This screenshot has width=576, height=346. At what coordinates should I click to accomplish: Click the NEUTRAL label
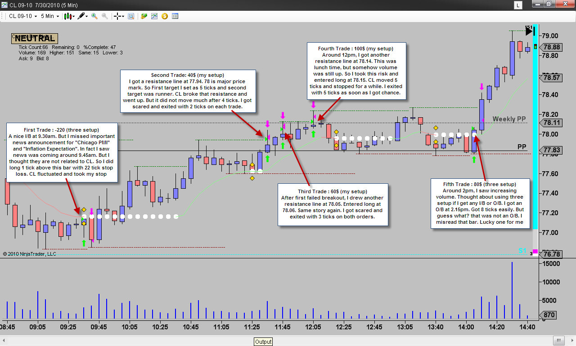pyautogui.click(x=35, y=39)
